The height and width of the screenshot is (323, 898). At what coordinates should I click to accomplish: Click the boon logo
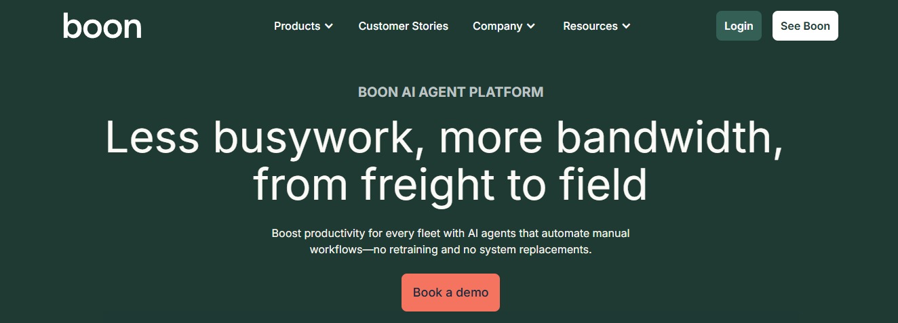(102, 26)
